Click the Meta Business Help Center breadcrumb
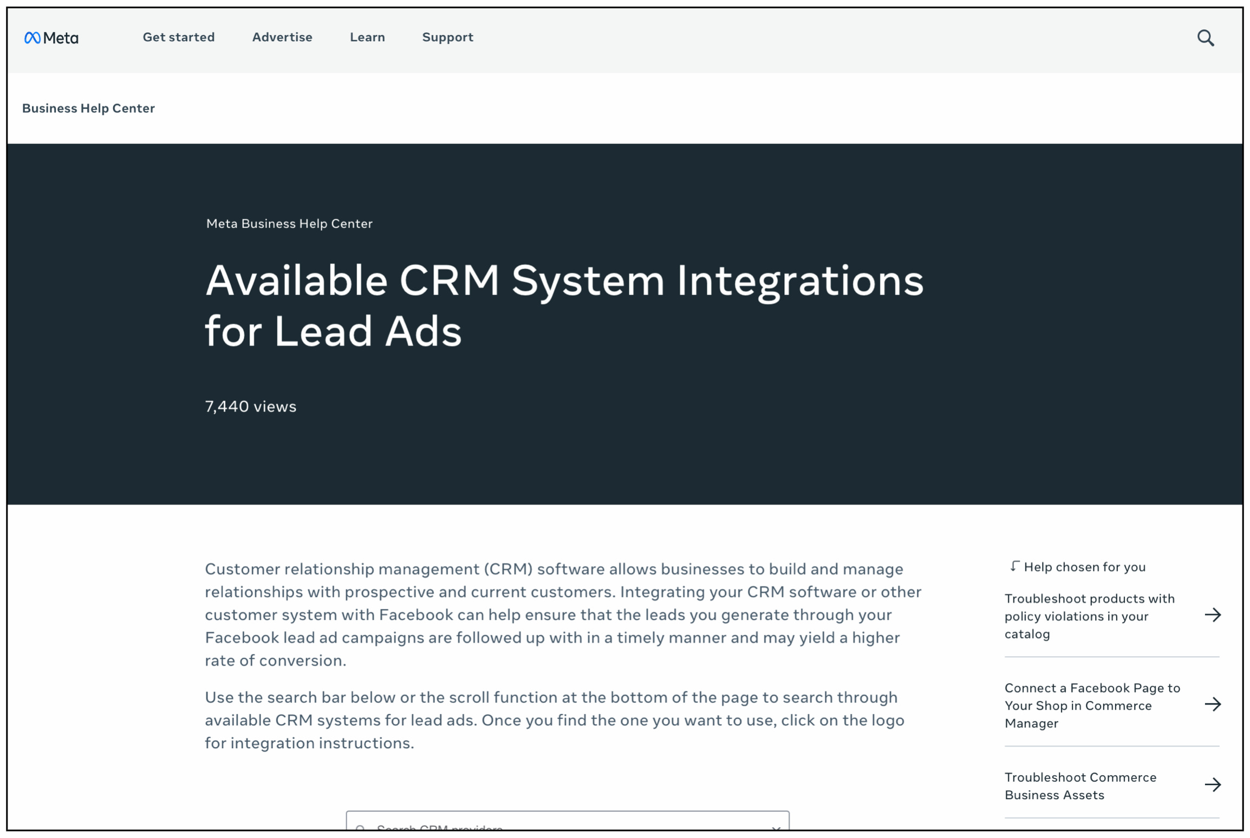 (289, 224)
